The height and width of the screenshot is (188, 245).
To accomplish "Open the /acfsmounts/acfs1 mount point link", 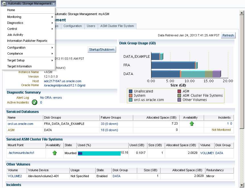I will pos(21,153).
